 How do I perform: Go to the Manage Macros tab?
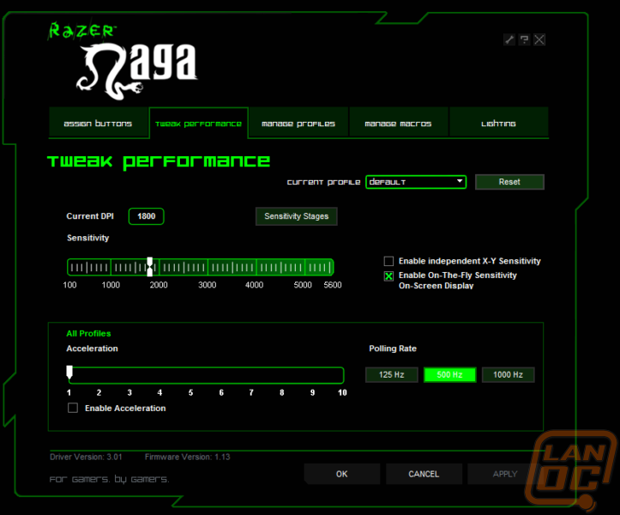click(398, 123)
